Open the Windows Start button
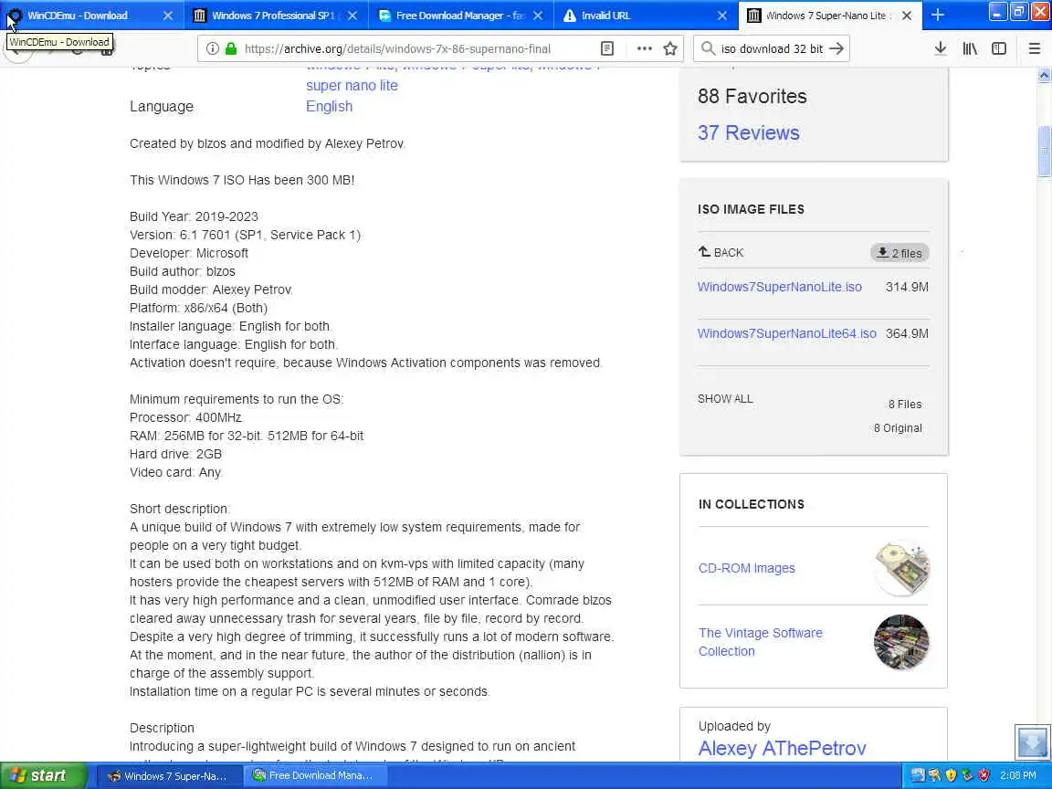The width and height of the screenshot is (1052, 789). click(43, 775)
